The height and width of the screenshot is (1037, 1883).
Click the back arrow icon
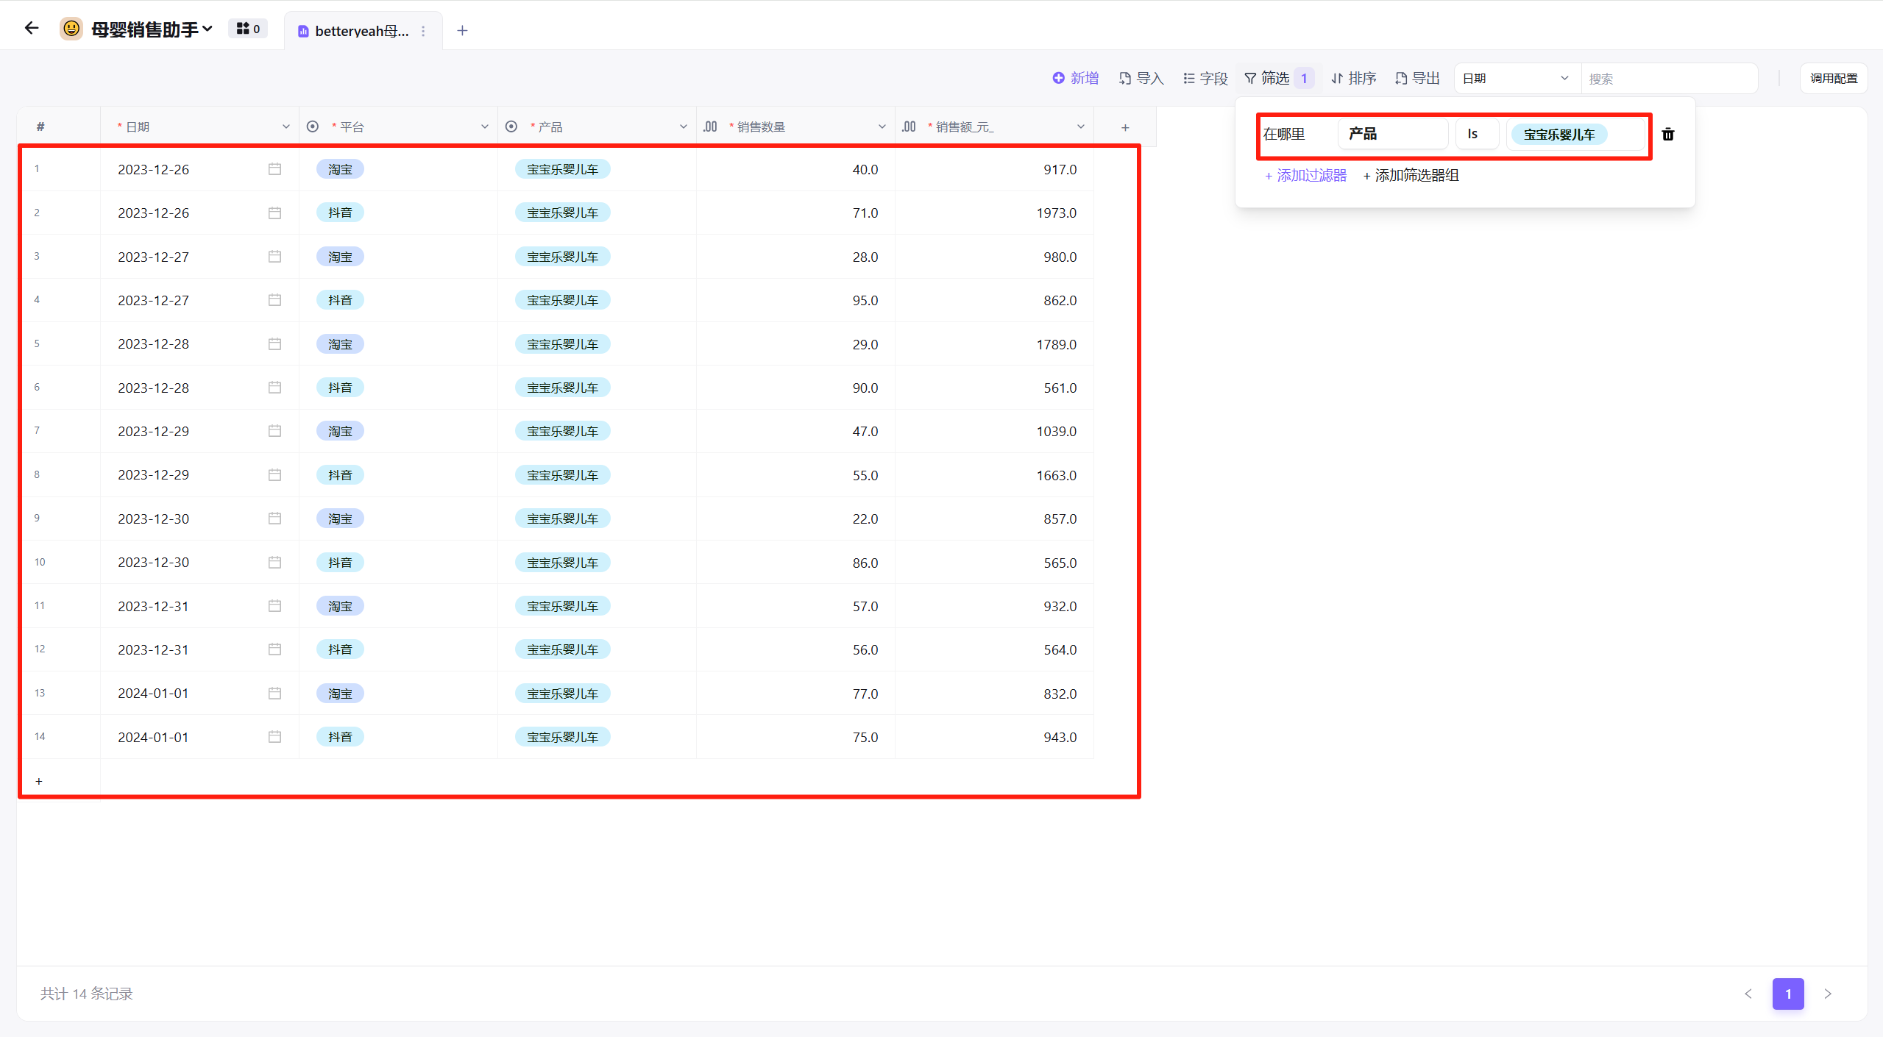31,29
